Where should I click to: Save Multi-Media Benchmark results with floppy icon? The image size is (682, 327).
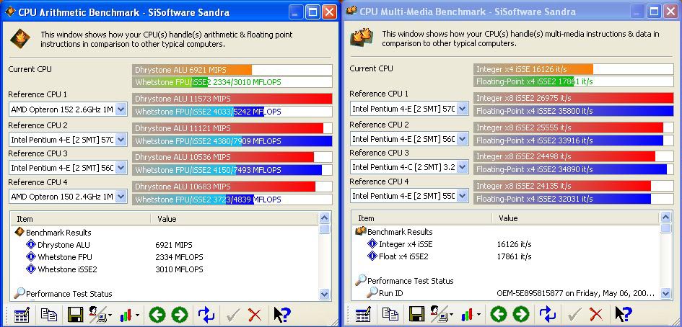416,314
